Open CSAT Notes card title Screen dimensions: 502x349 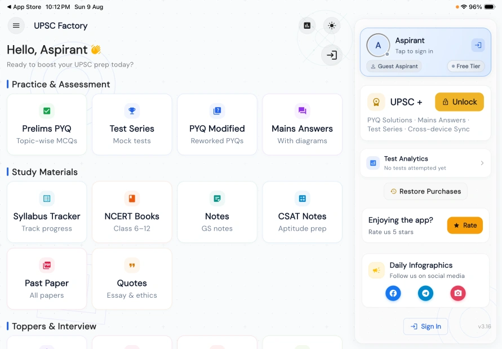pyautogui.click(x=302, y=217)
